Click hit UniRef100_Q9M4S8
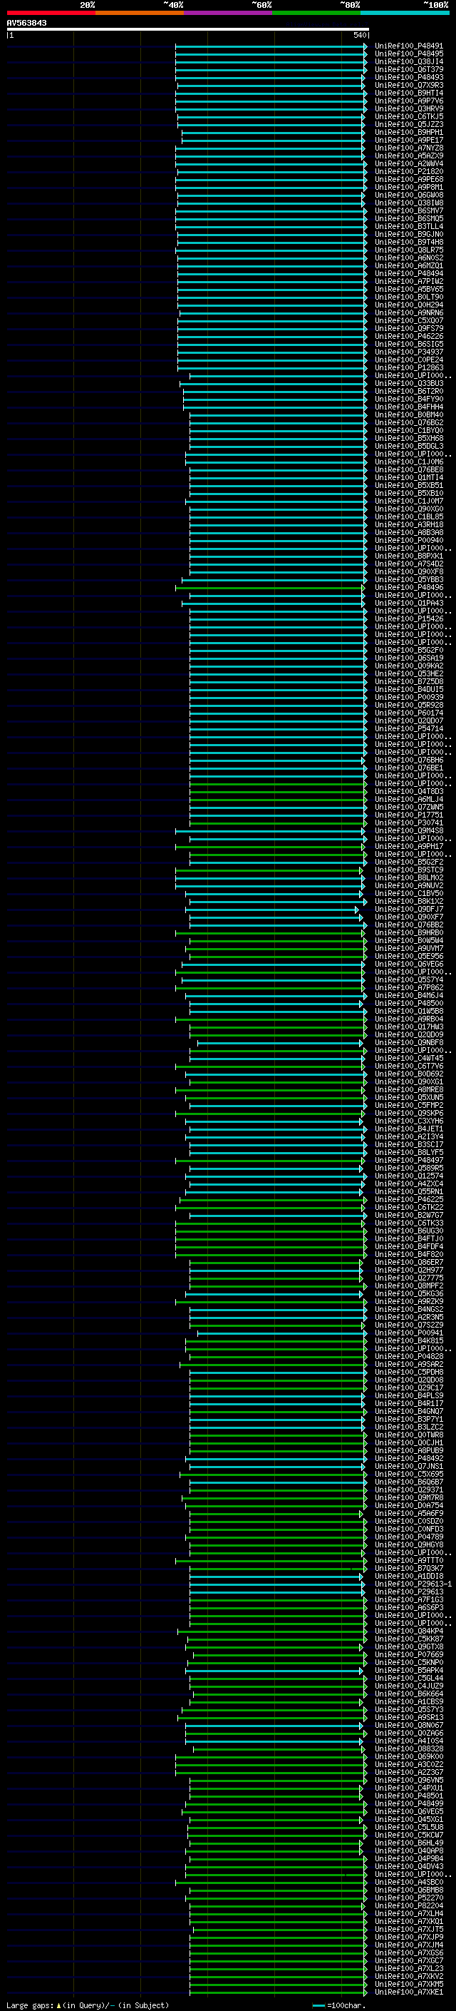Viewport: 456px width, 2011px height. click(408, 830)
